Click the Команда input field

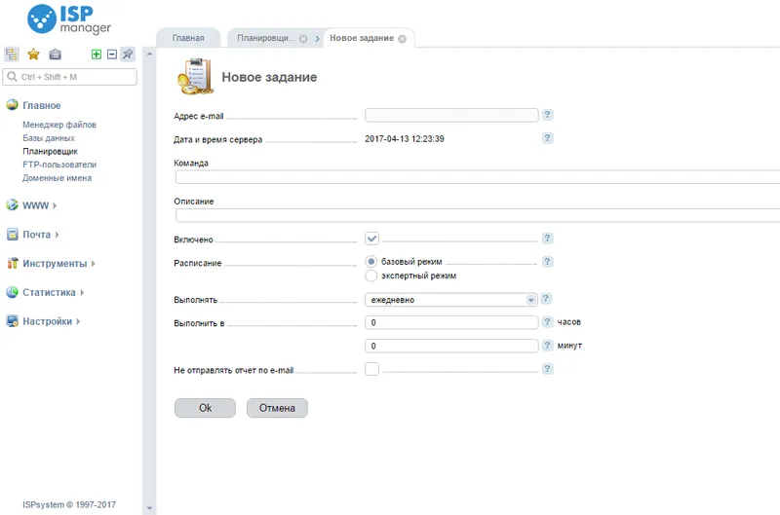[x=478, y=177]
